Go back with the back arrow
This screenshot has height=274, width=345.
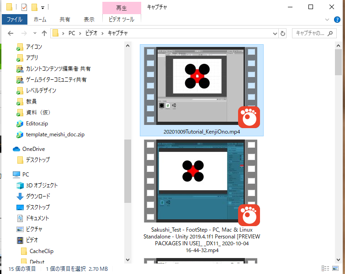(x=11, y=33)
